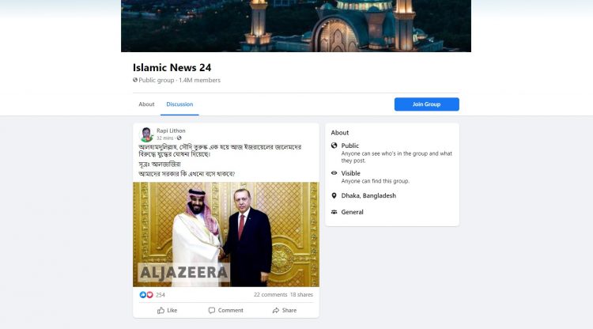Switch to the Discussion tab
Image resolution: width=593 pixels, height=329 pixels.
point(179,104)
